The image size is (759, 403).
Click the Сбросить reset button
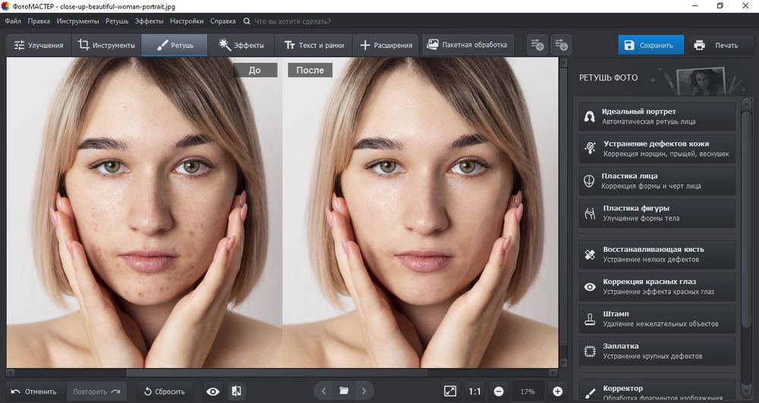(164, 392)
